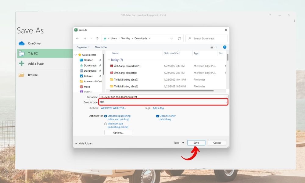305x183 pixels.
Task: Click the folder icon of Thiết kế không tên (6)
Action: (x=112, y=86)
